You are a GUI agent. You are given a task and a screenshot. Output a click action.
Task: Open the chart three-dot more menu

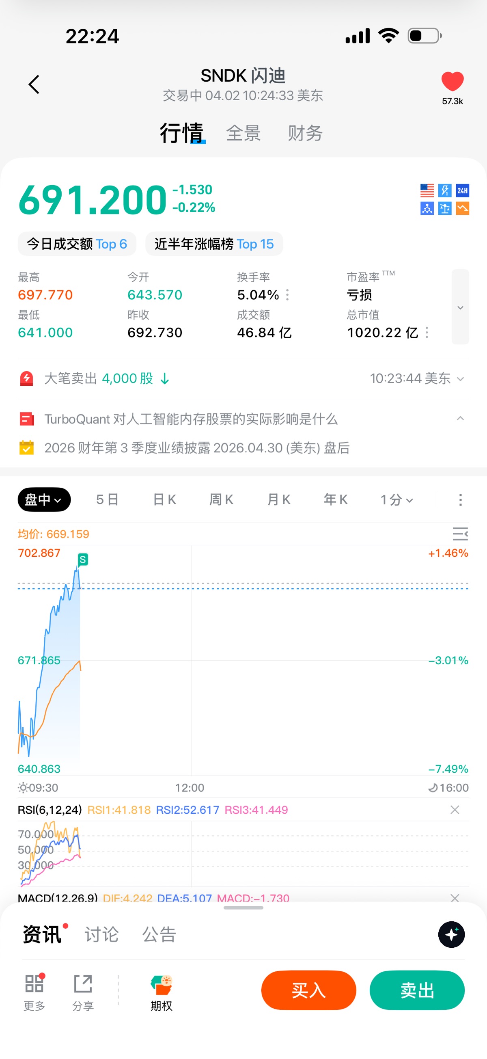pos(460,499)
